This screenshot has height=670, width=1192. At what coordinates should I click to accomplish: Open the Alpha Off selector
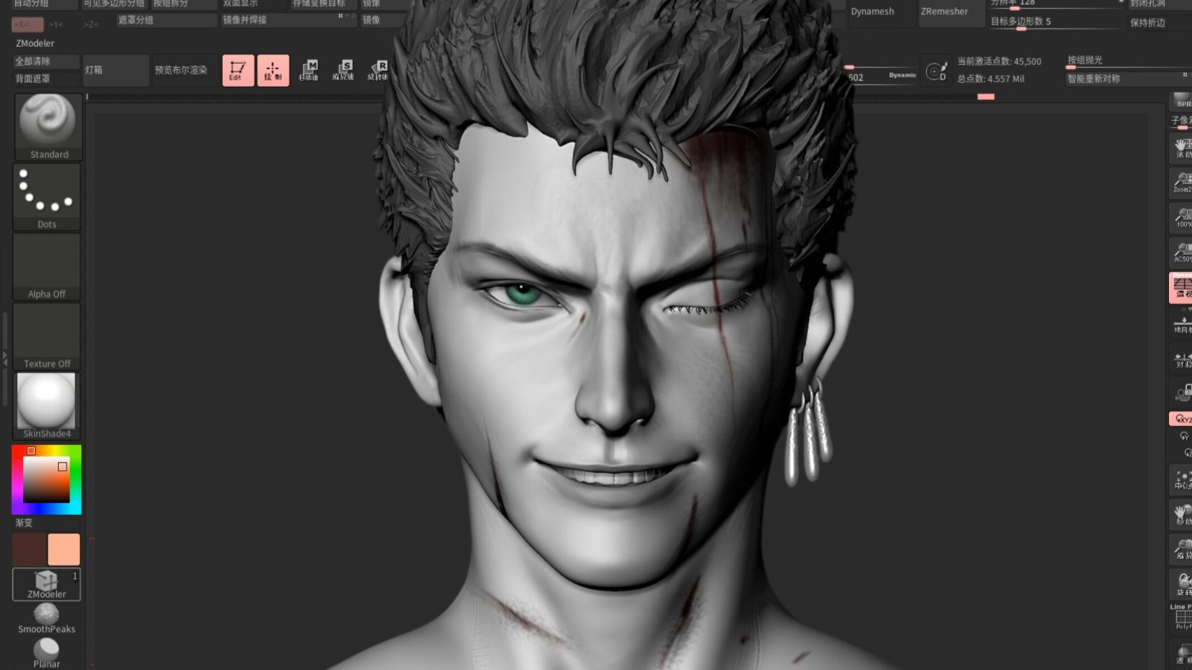(x=47, y=266)
